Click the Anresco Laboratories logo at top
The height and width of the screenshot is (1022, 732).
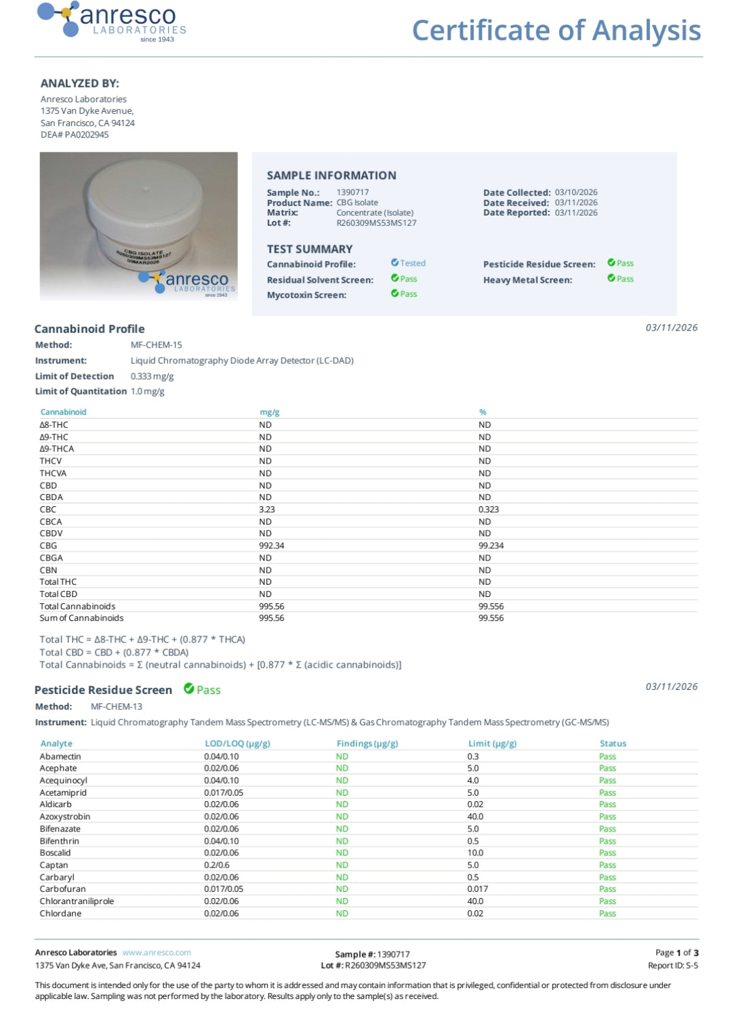pos(112,22)
